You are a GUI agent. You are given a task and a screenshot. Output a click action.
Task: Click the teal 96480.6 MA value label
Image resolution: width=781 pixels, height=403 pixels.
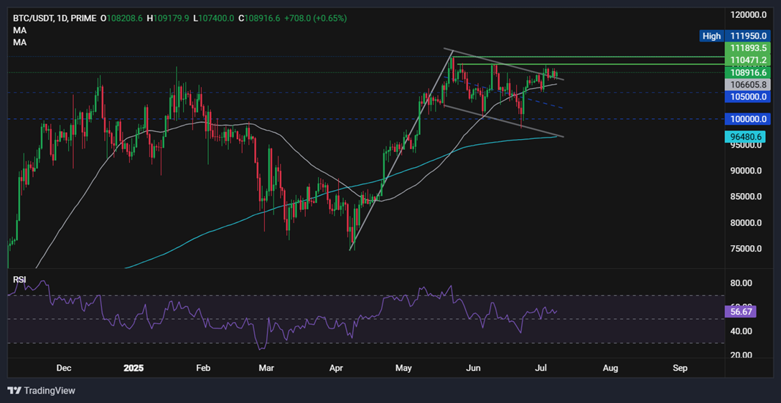pyautogui.click(x=744, y=136)
